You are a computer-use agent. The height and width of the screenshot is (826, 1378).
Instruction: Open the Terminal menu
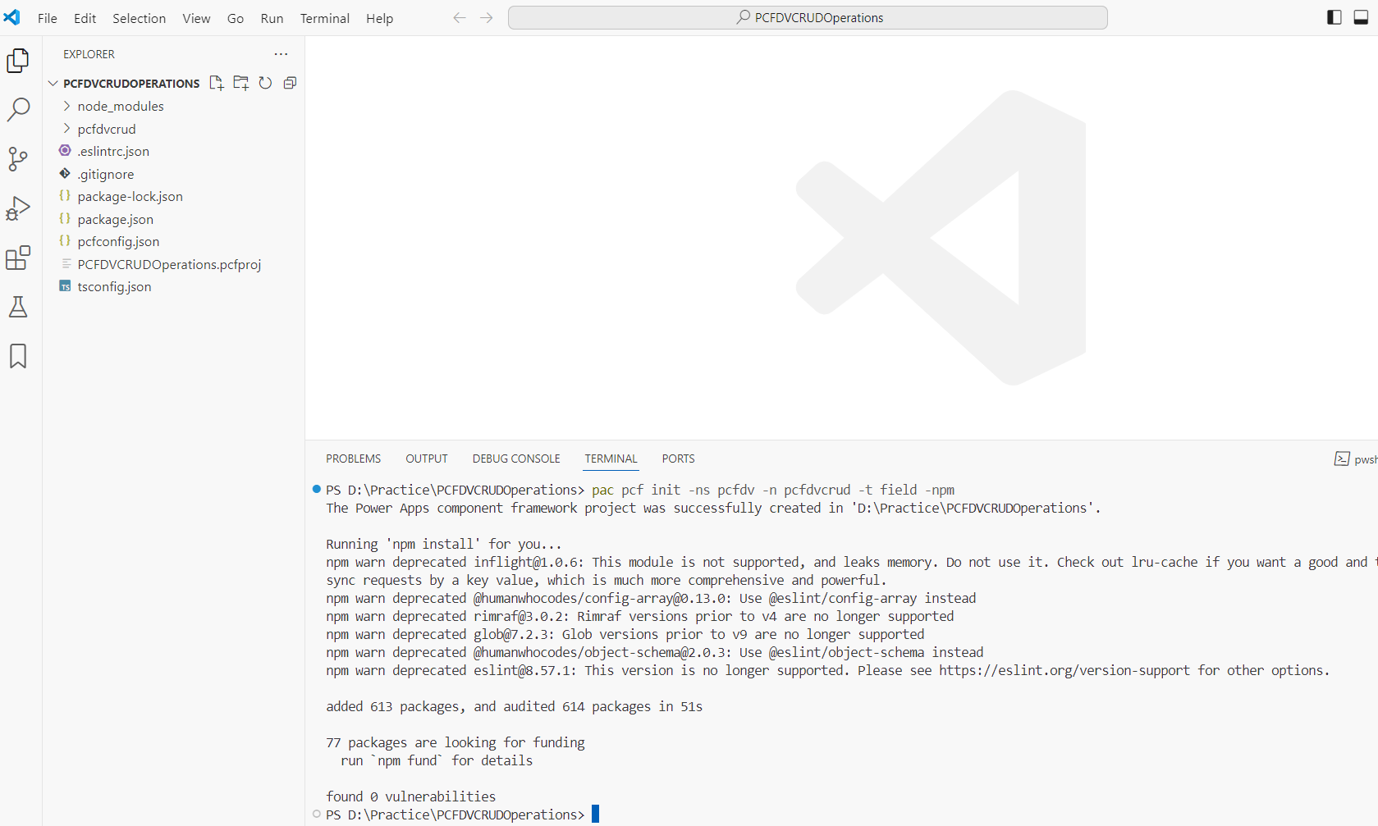tap(324, 18)
